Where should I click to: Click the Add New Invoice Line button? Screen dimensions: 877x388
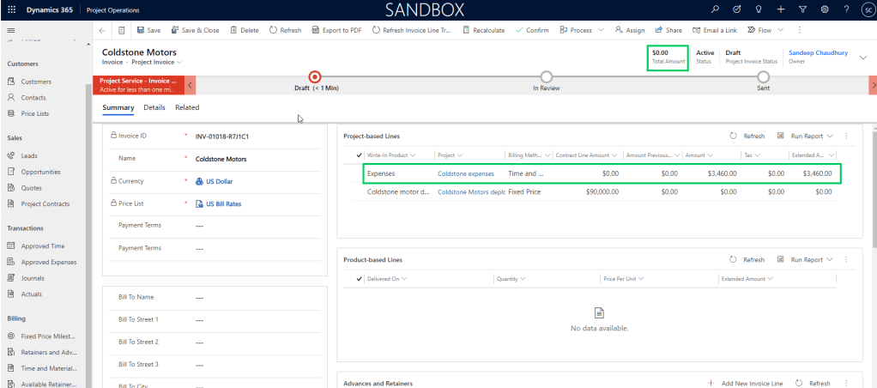pyautogui.click(x=745, y=383)
